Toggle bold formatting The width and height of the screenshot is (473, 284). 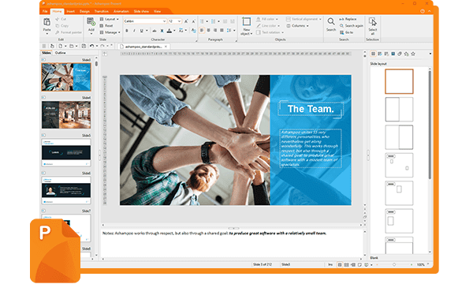point(127,31)
